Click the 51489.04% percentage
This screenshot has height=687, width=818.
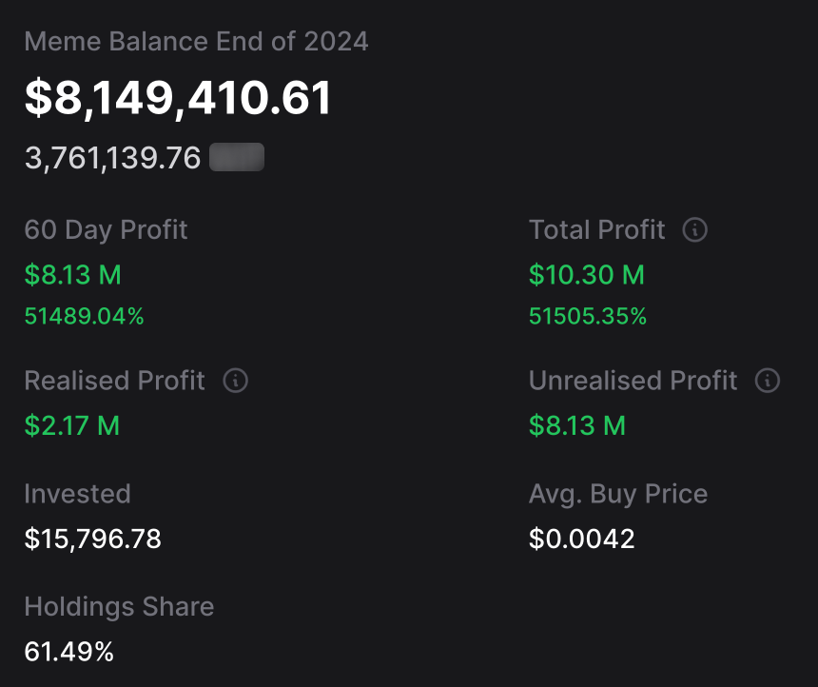click(x=84, y=316)
